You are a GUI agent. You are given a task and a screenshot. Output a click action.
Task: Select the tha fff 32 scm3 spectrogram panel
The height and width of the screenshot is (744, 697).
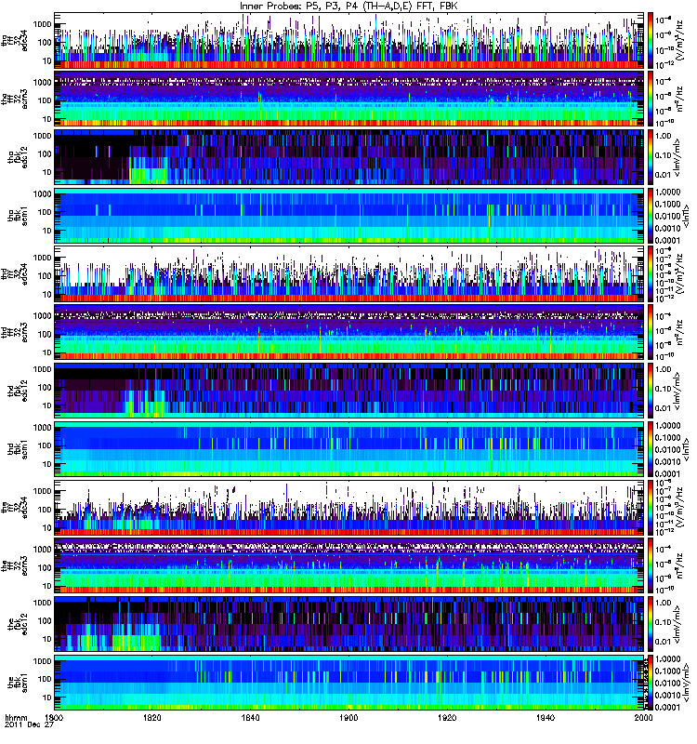point(349,99)
